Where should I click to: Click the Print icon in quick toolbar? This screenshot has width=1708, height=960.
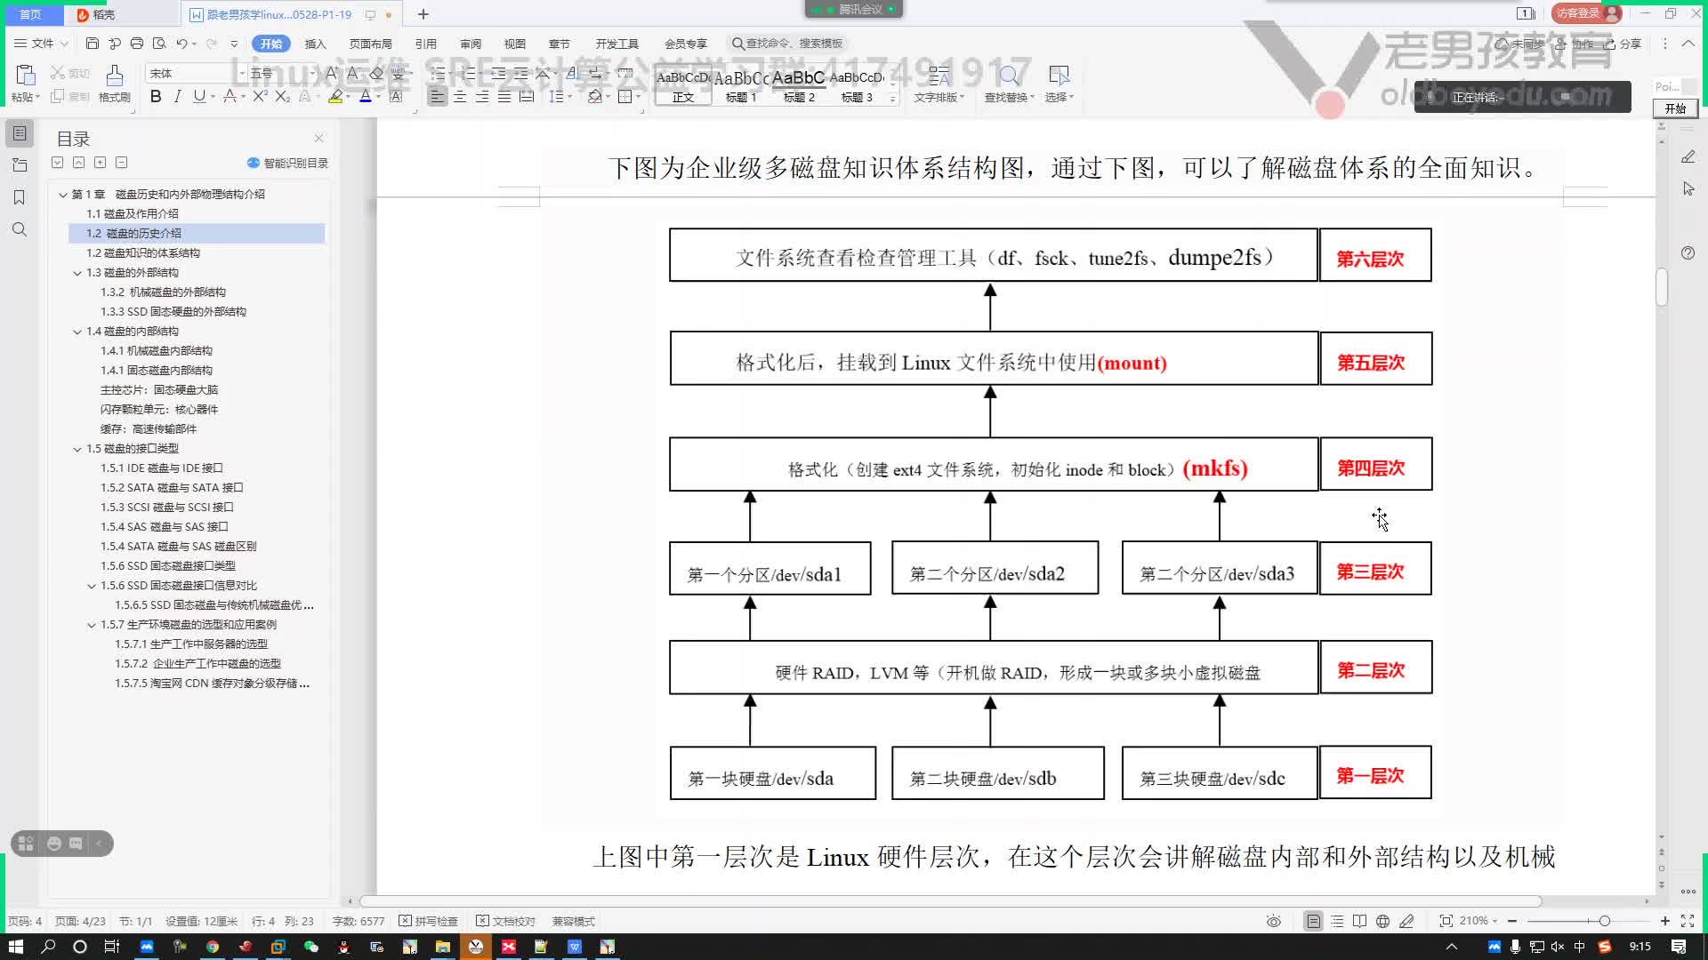[136, 44]
